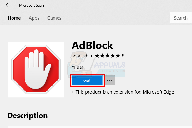
Task: Open the Apps tab
Action: (34, 18)
